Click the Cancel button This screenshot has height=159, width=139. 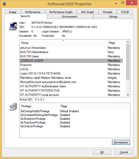124,152
